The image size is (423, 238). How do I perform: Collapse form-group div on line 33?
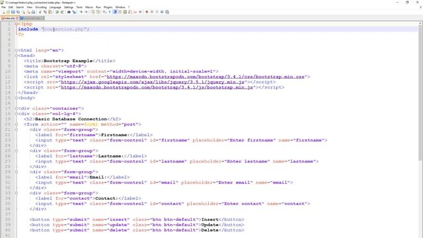[x=16, y=193]
